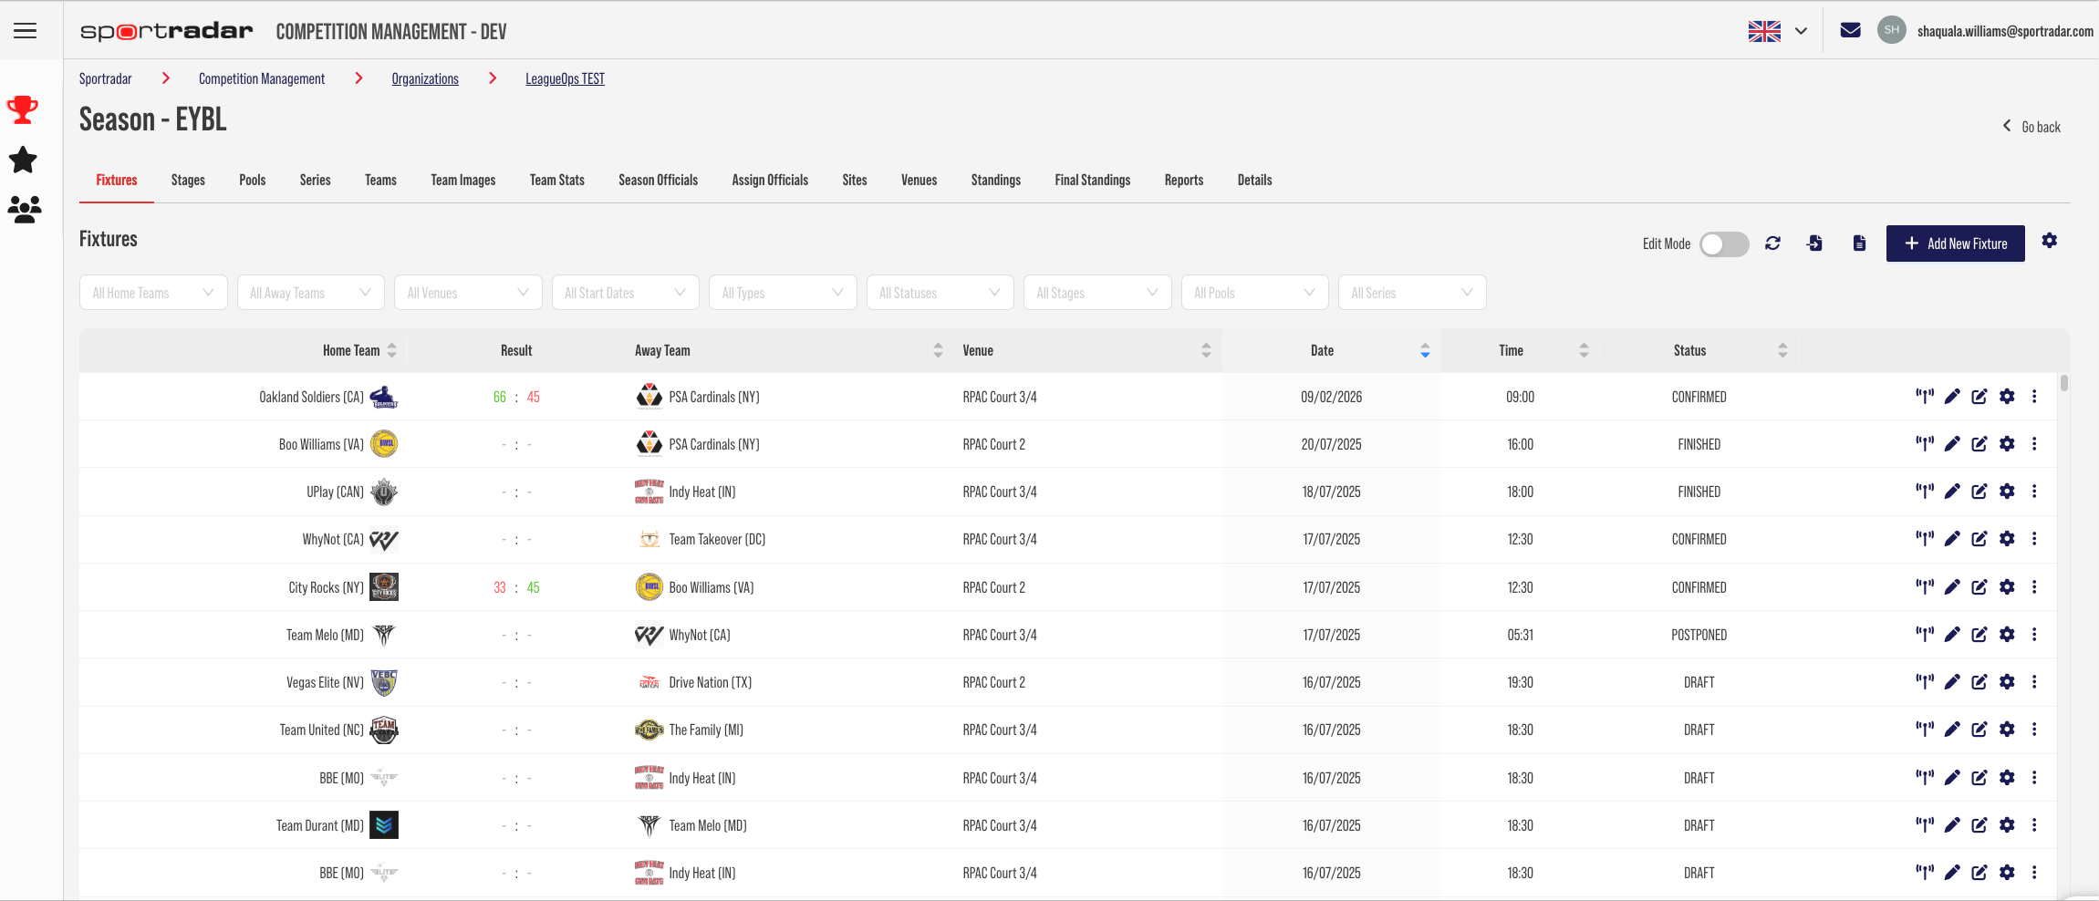Open the All Series filter dropdown
The height and width of the screenshot is (901, 2099).
[x=1412, y=293]
